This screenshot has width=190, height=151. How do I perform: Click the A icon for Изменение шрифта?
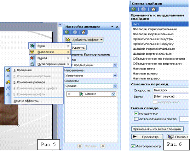[x=8, y=94]
